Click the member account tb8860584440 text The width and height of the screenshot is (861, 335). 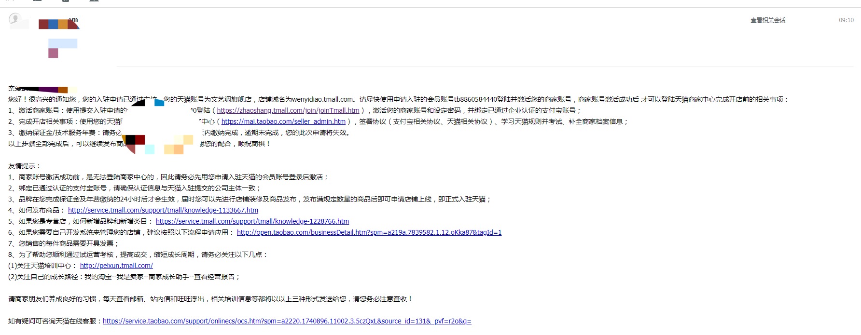tap(475, 100)
